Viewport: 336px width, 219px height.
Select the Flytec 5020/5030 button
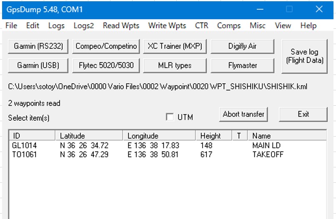106,65
